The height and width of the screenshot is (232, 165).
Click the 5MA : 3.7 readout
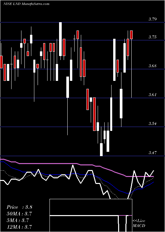tap(18, 220)
